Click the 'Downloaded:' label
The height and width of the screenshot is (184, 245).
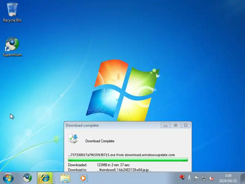pyautogui.click(x=78, y=165)
